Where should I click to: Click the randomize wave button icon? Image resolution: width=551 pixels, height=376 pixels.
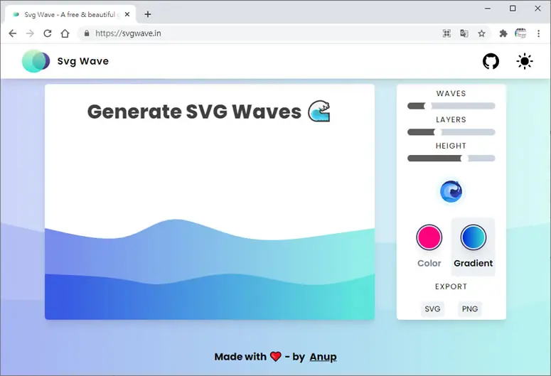451,191
